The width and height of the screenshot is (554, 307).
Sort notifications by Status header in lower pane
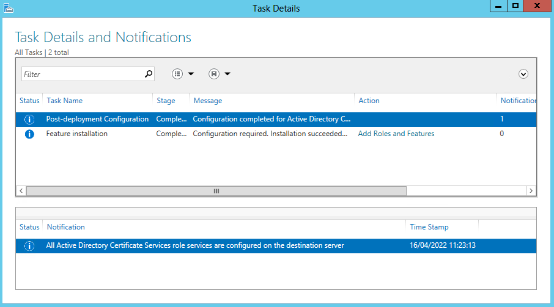pos(29,227)
